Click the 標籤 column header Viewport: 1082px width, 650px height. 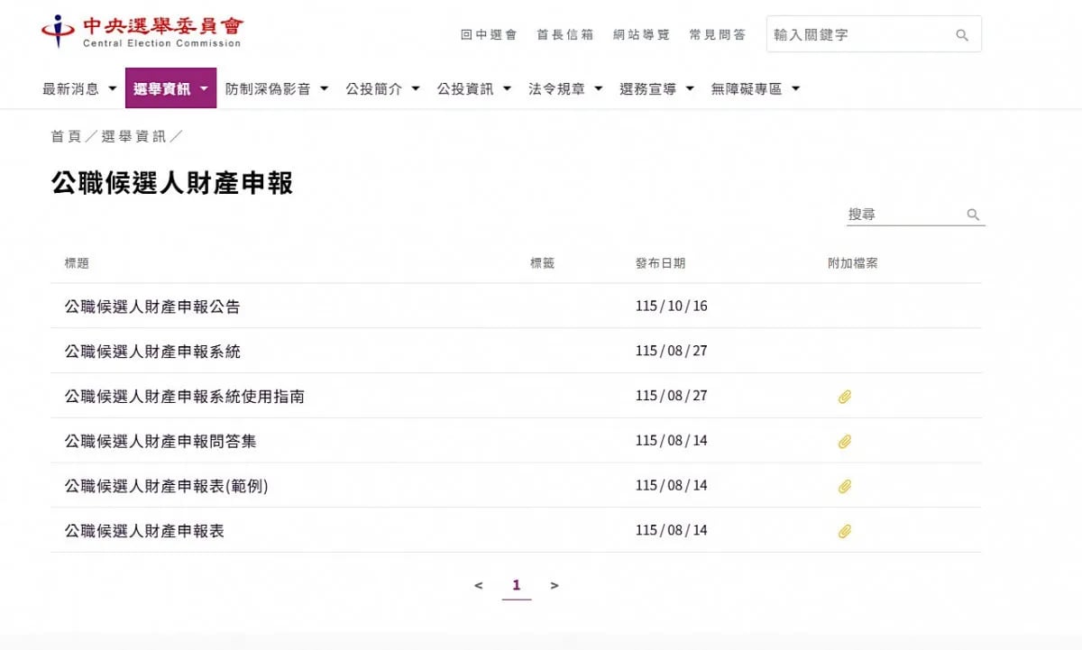pyautogui.click(x=543, y=263)
